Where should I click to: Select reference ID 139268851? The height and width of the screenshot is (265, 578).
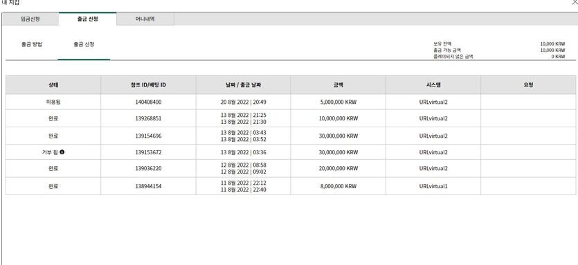point(148,118)
